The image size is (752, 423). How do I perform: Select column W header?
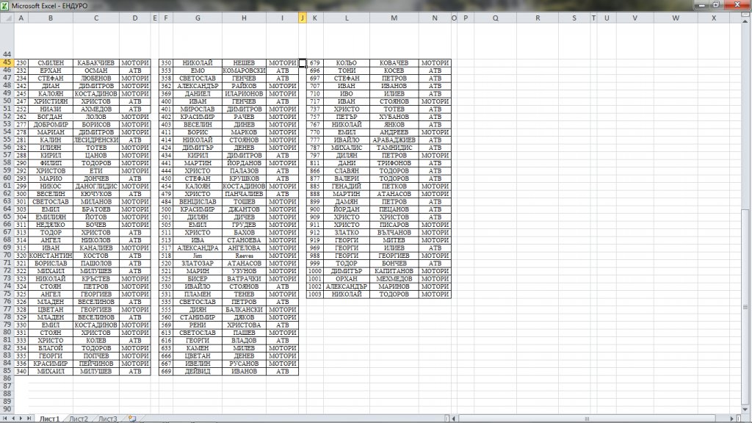click(676, 18)
